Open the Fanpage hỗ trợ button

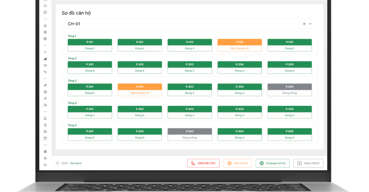(272, 163)
